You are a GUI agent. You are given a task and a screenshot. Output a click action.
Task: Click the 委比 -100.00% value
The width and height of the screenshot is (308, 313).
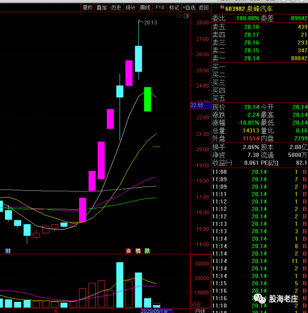[247, 18]
